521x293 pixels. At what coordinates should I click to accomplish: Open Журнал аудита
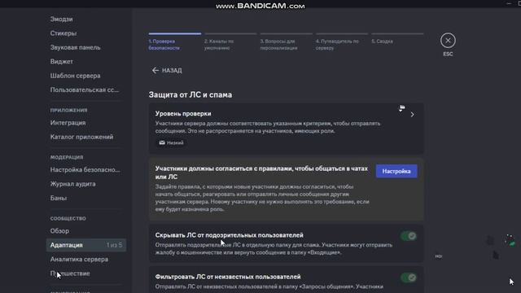[72, 184]
